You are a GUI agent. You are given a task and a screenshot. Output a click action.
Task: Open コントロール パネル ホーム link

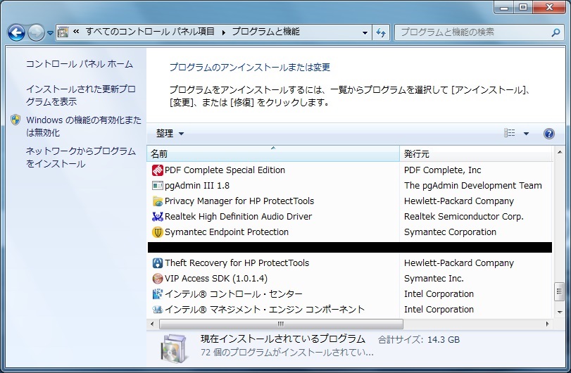point(79,64)
